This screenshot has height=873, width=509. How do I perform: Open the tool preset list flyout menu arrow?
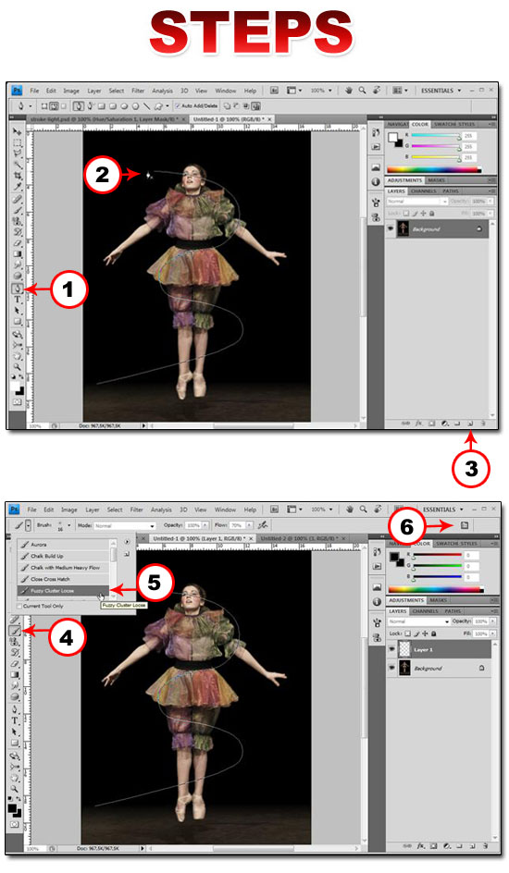click(127, 542)
